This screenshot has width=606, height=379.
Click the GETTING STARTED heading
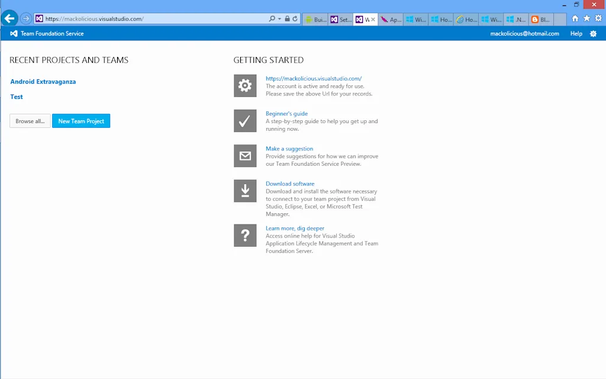coord(268,60)
